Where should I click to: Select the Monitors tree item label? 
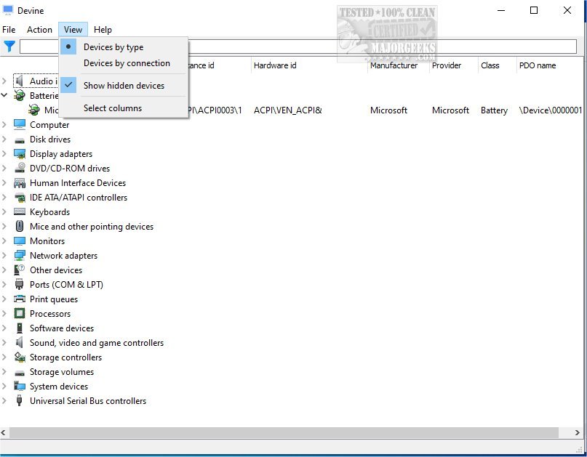pos(47,240)
